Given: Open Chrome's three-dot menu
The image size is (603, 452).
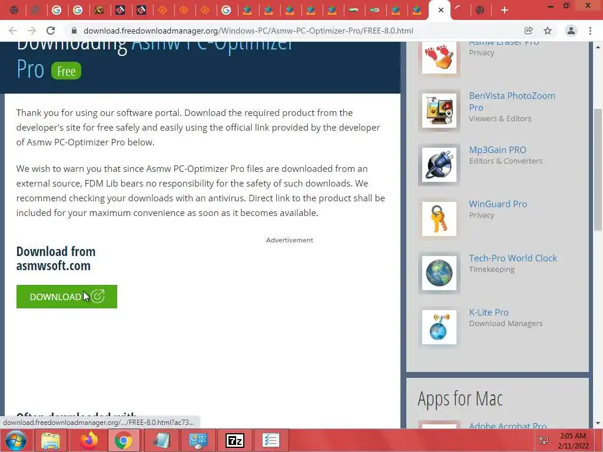Looking at the screenshot, I should pyautogui.click(x=590, y=31).
